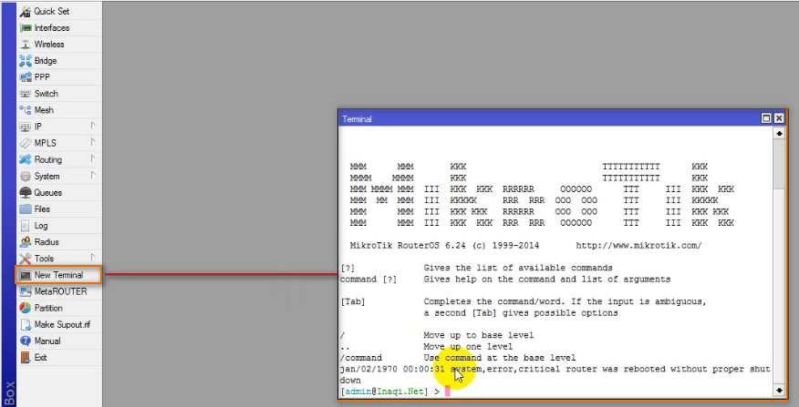Select Wireless from the sidebar menu
The image size is (799, 407).
pos(49,45)
